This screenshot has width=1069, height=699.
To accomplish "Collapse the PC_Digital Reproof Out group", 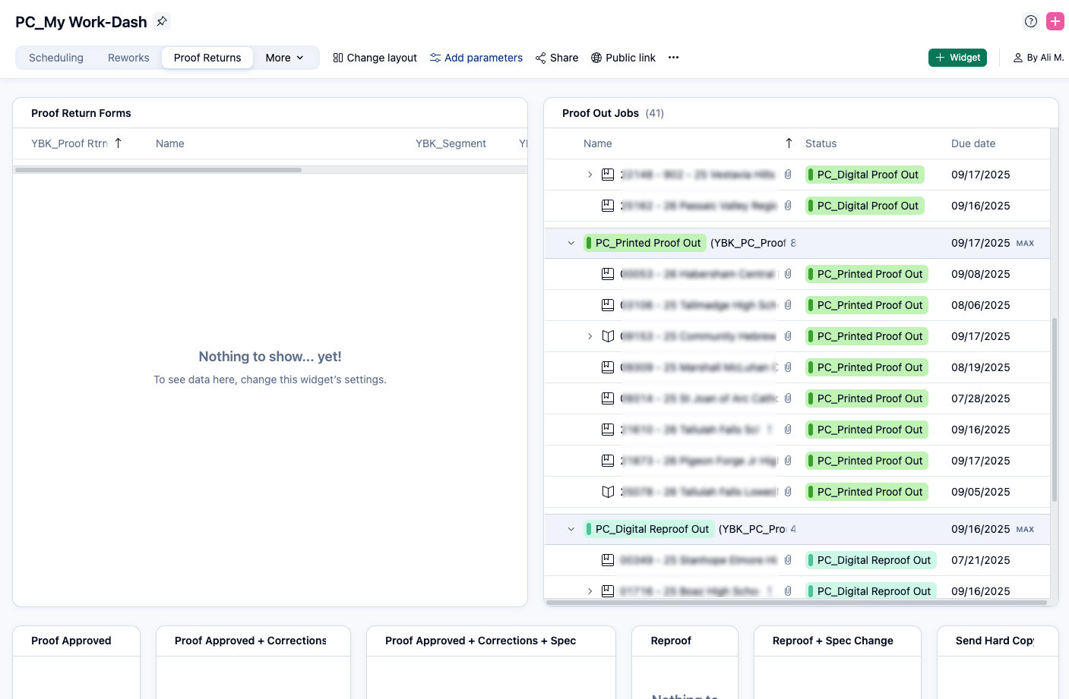I will pos(571,530).
